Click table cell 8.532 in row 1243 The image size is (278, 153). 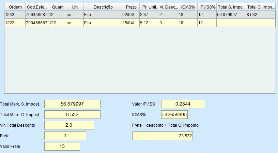tap(261, 15)
